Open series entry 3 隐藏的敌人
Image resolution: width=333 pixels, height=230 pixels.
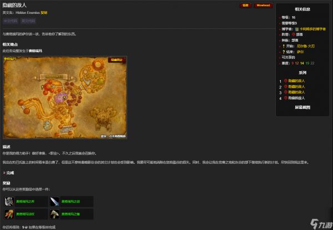pyautogui.click(x=296, y=92)
